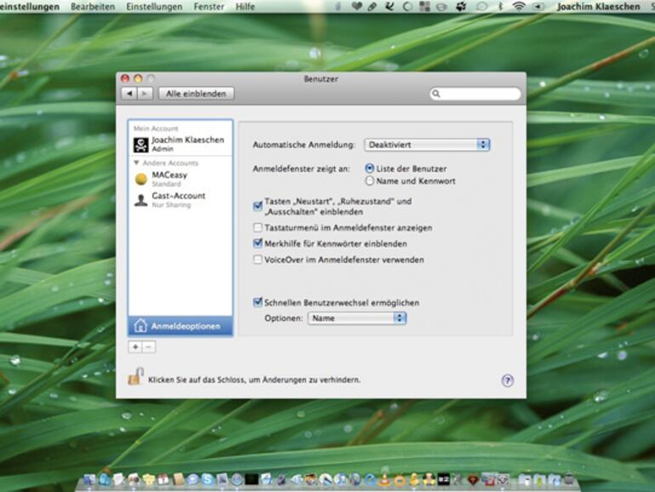Viewport: 655px width, 492px height.
Task: Click the 'Mein Account' heading
Action: point(156,129)
